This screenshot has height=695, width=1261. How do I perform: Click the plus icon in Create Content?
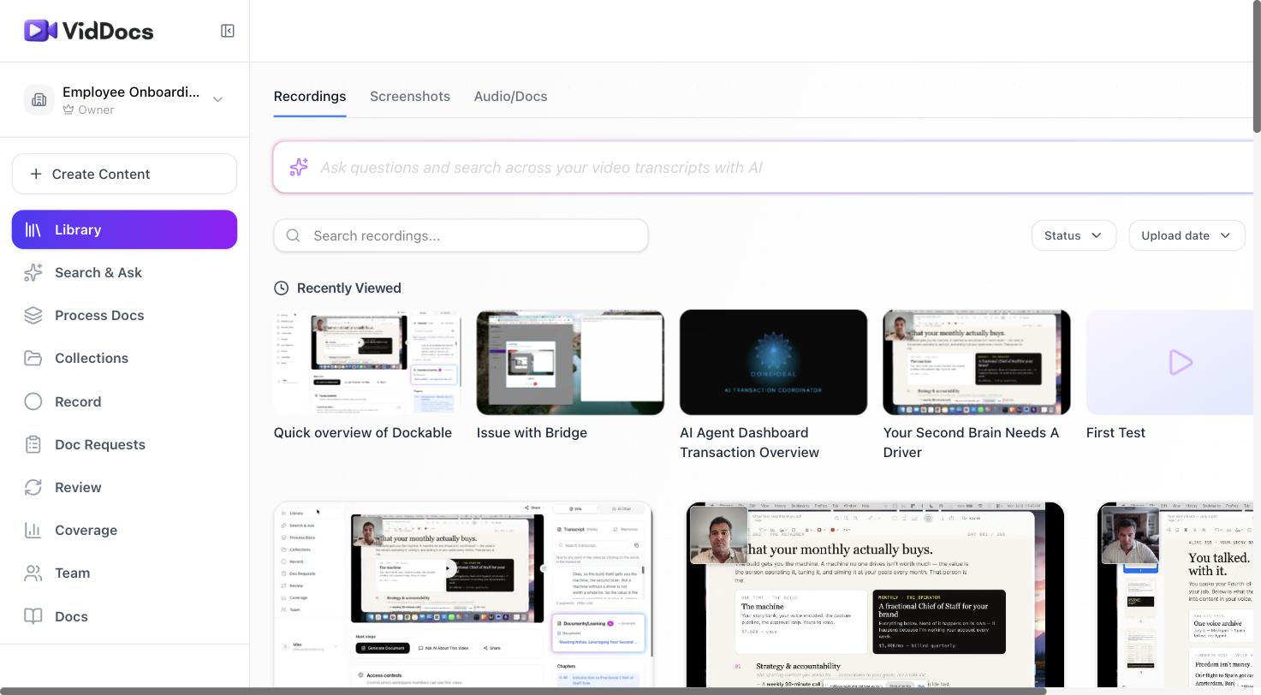(x=36, y=174)
